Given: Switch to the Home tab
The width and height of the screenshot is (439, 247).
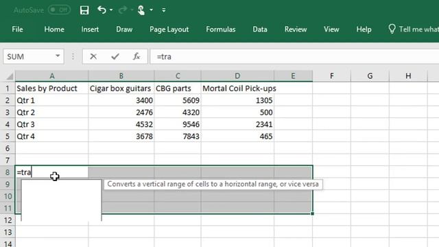Looking at the screenshot, I should pos(54,29).
